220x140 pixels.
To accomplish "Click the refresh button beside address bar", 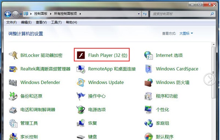I will coord(145,14).
